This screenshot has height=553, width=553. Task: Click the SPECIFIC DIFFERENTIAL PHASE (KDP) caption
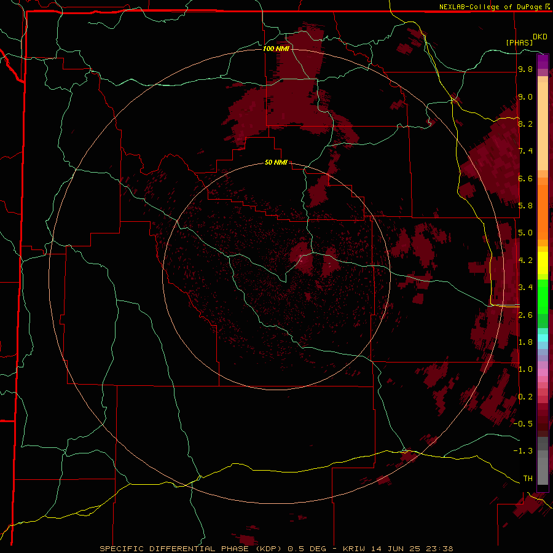click(191, 549)
